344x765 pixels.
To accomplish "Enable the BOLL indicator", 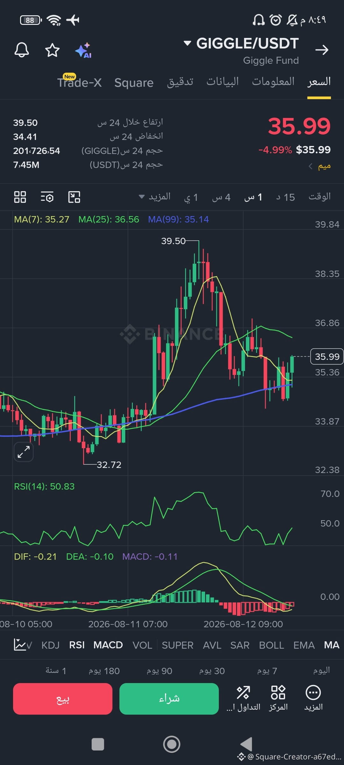I will coord(271,645).
